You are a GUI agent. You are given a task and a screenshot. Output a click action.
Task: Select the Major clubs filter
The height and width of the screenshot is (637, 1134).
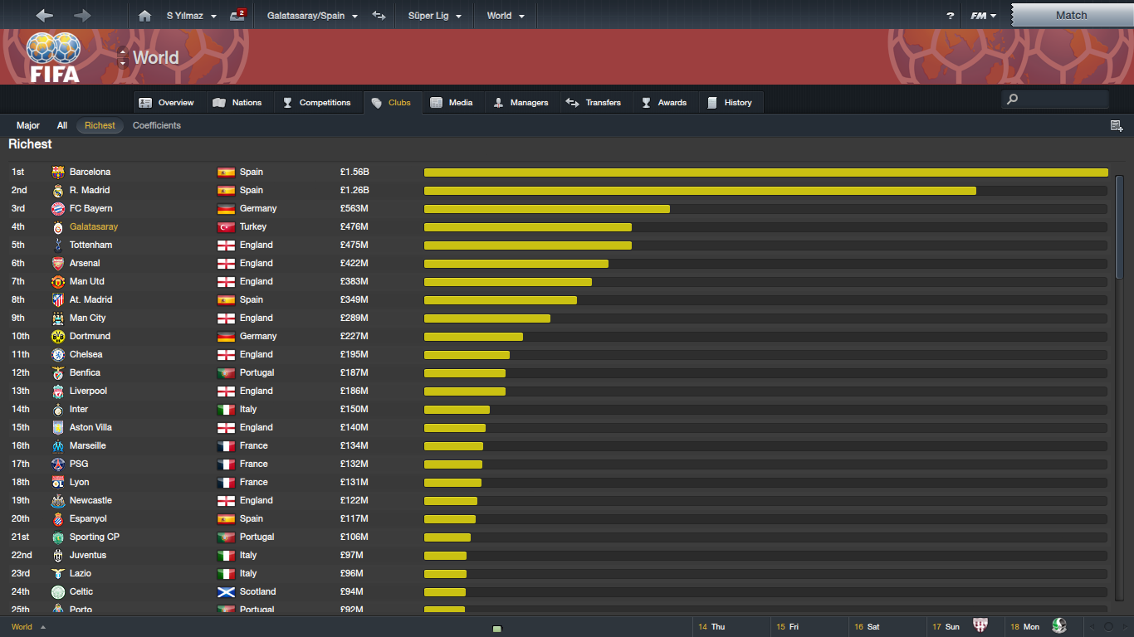[x=28, y=126]
